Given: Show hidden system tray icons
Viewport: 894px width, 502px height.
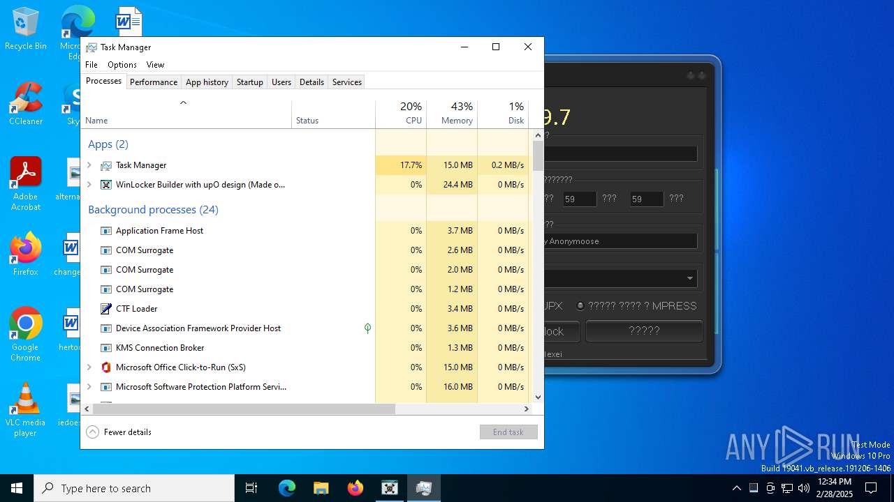Looking at the screenshot, I should point(736,488).
